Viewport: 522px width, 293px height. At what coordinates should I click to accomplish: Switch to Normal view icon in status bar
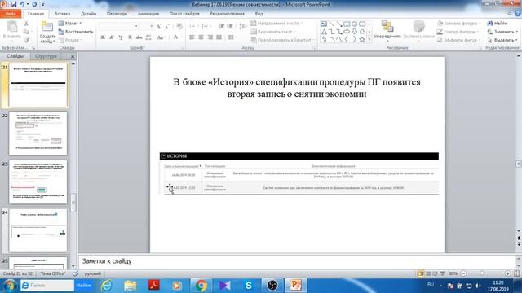[x=421, y=273]
